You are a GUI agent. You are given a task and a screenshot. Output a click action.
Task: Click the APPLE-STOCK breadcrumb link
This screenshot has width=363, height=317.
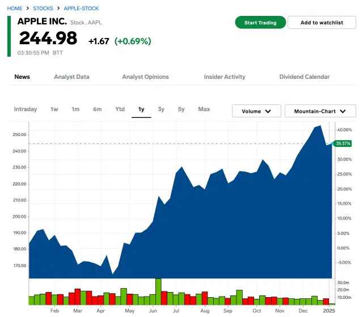click(81, 9)
